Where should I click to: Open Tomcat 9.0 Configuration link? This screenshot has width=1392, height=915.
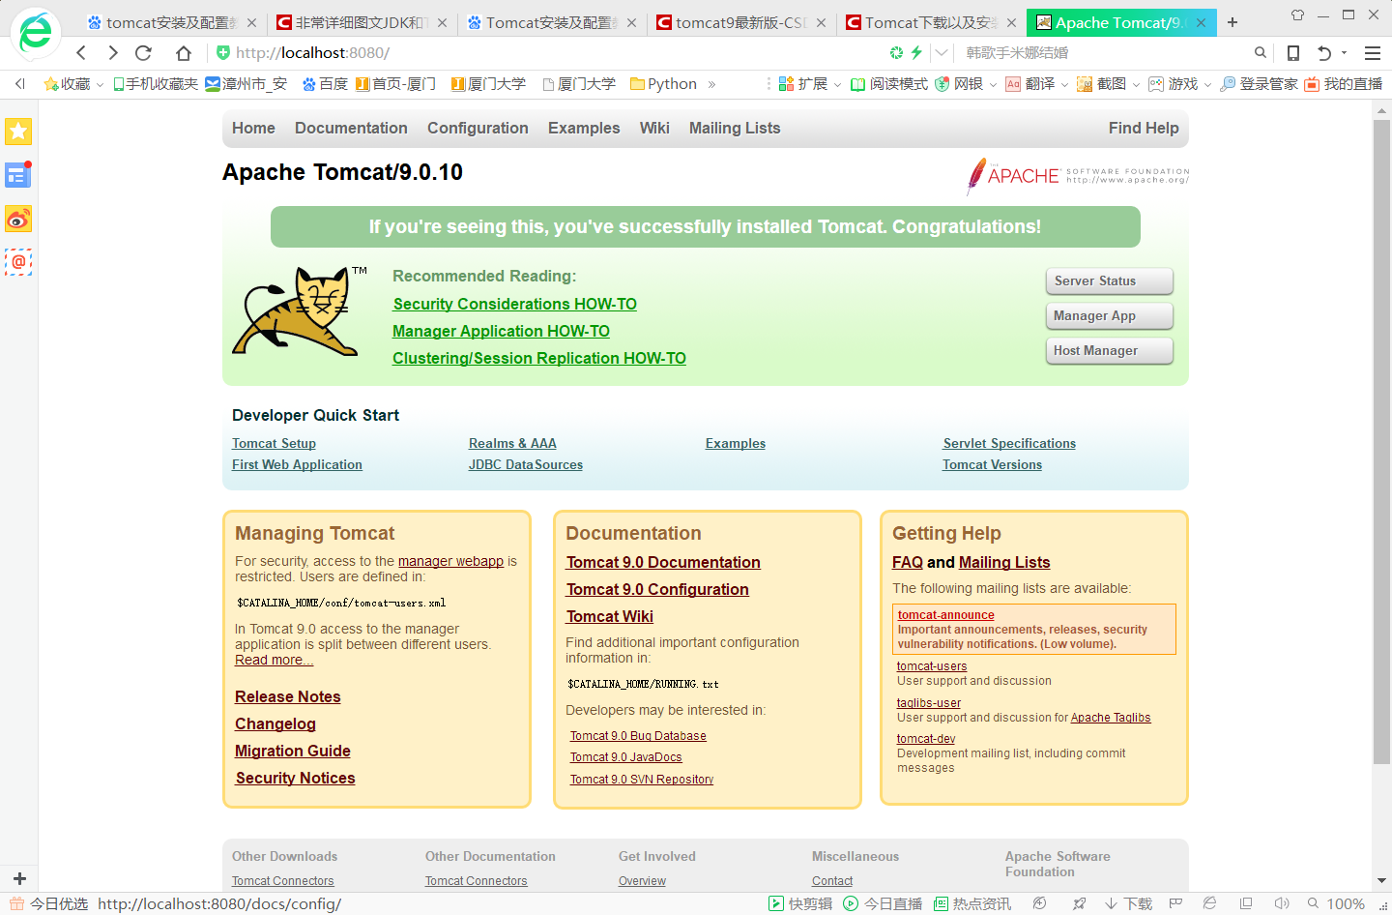[657, 589]
